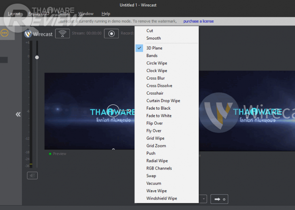This screenshot has height=210, width=295.
Task: Open the Help menu
Action: click(x=106, y=14)
